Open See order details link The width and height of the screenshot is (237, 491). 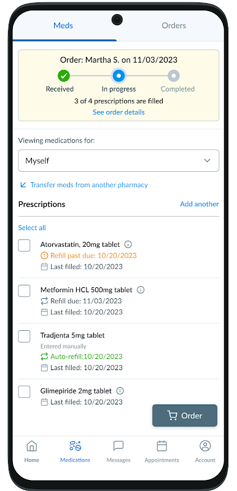click(118, 112)
